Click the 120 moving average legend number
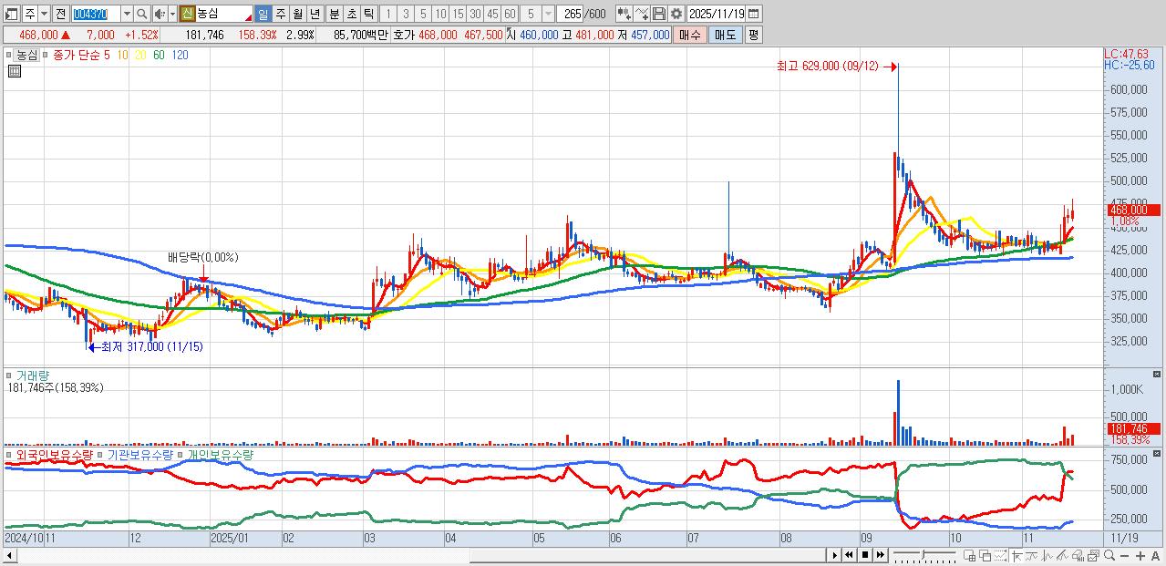 click(x=181, y=55)
